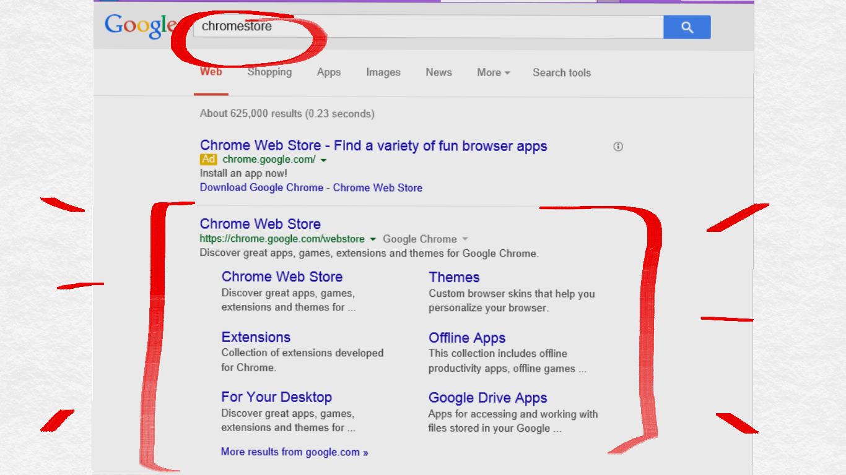Focus the chromestore search box
The height and width of the screenshot is (475, 846).
click(428, 27)
